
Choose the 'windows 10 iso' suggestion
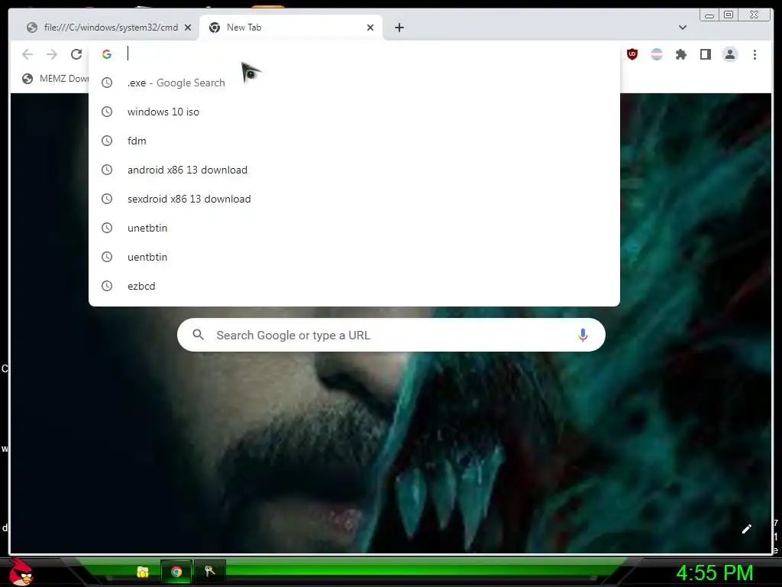(354, 112)
